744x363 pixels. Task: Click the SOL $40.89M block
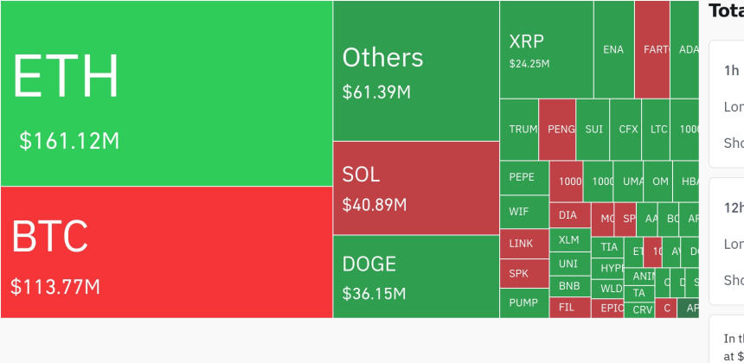tap(415, 188)
